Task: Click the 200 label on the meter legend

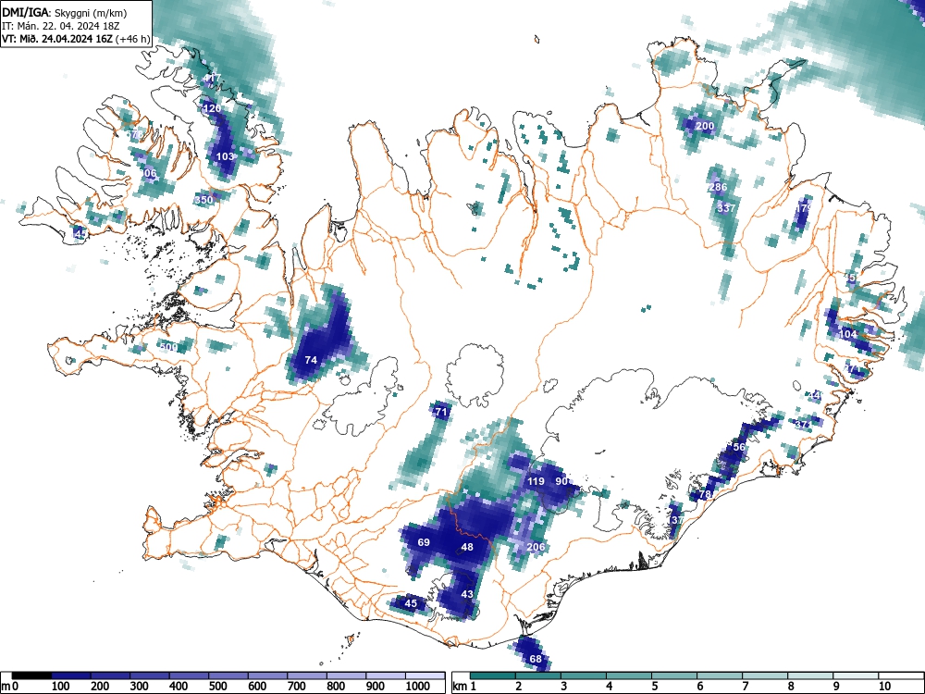Action: tap(100, 687)
